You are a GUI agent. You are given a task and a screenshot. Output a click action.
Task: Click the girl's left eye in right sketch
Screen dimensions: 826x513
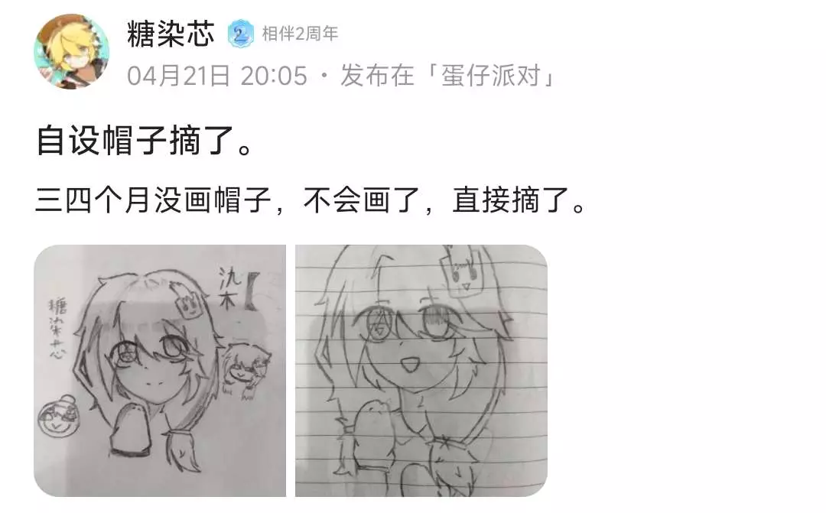(377, 323)
